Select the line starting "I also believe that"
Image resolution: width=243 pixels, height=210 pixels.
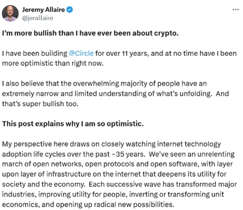pyautogui.click(x=104, y=84)
